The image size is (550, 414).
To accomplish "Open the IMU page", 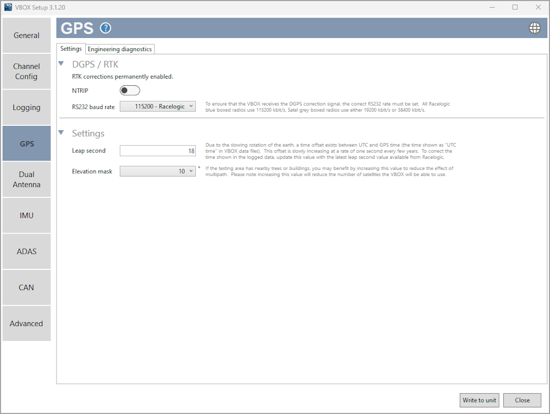I will coord(26,215).
